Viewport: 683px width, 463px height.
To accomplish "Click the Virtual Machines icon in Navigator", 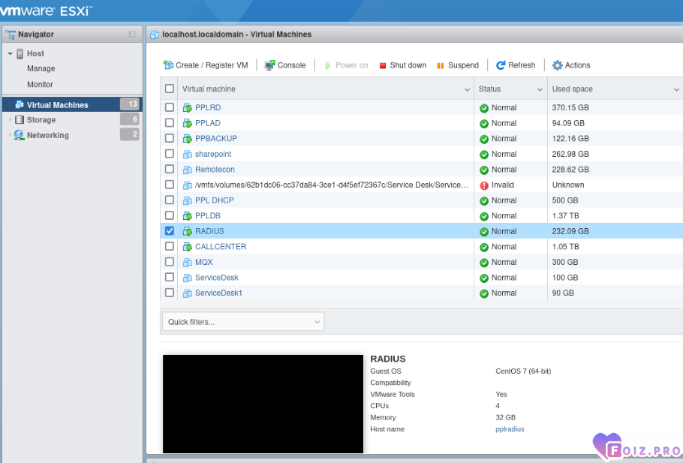I will (x=20, y=104).
